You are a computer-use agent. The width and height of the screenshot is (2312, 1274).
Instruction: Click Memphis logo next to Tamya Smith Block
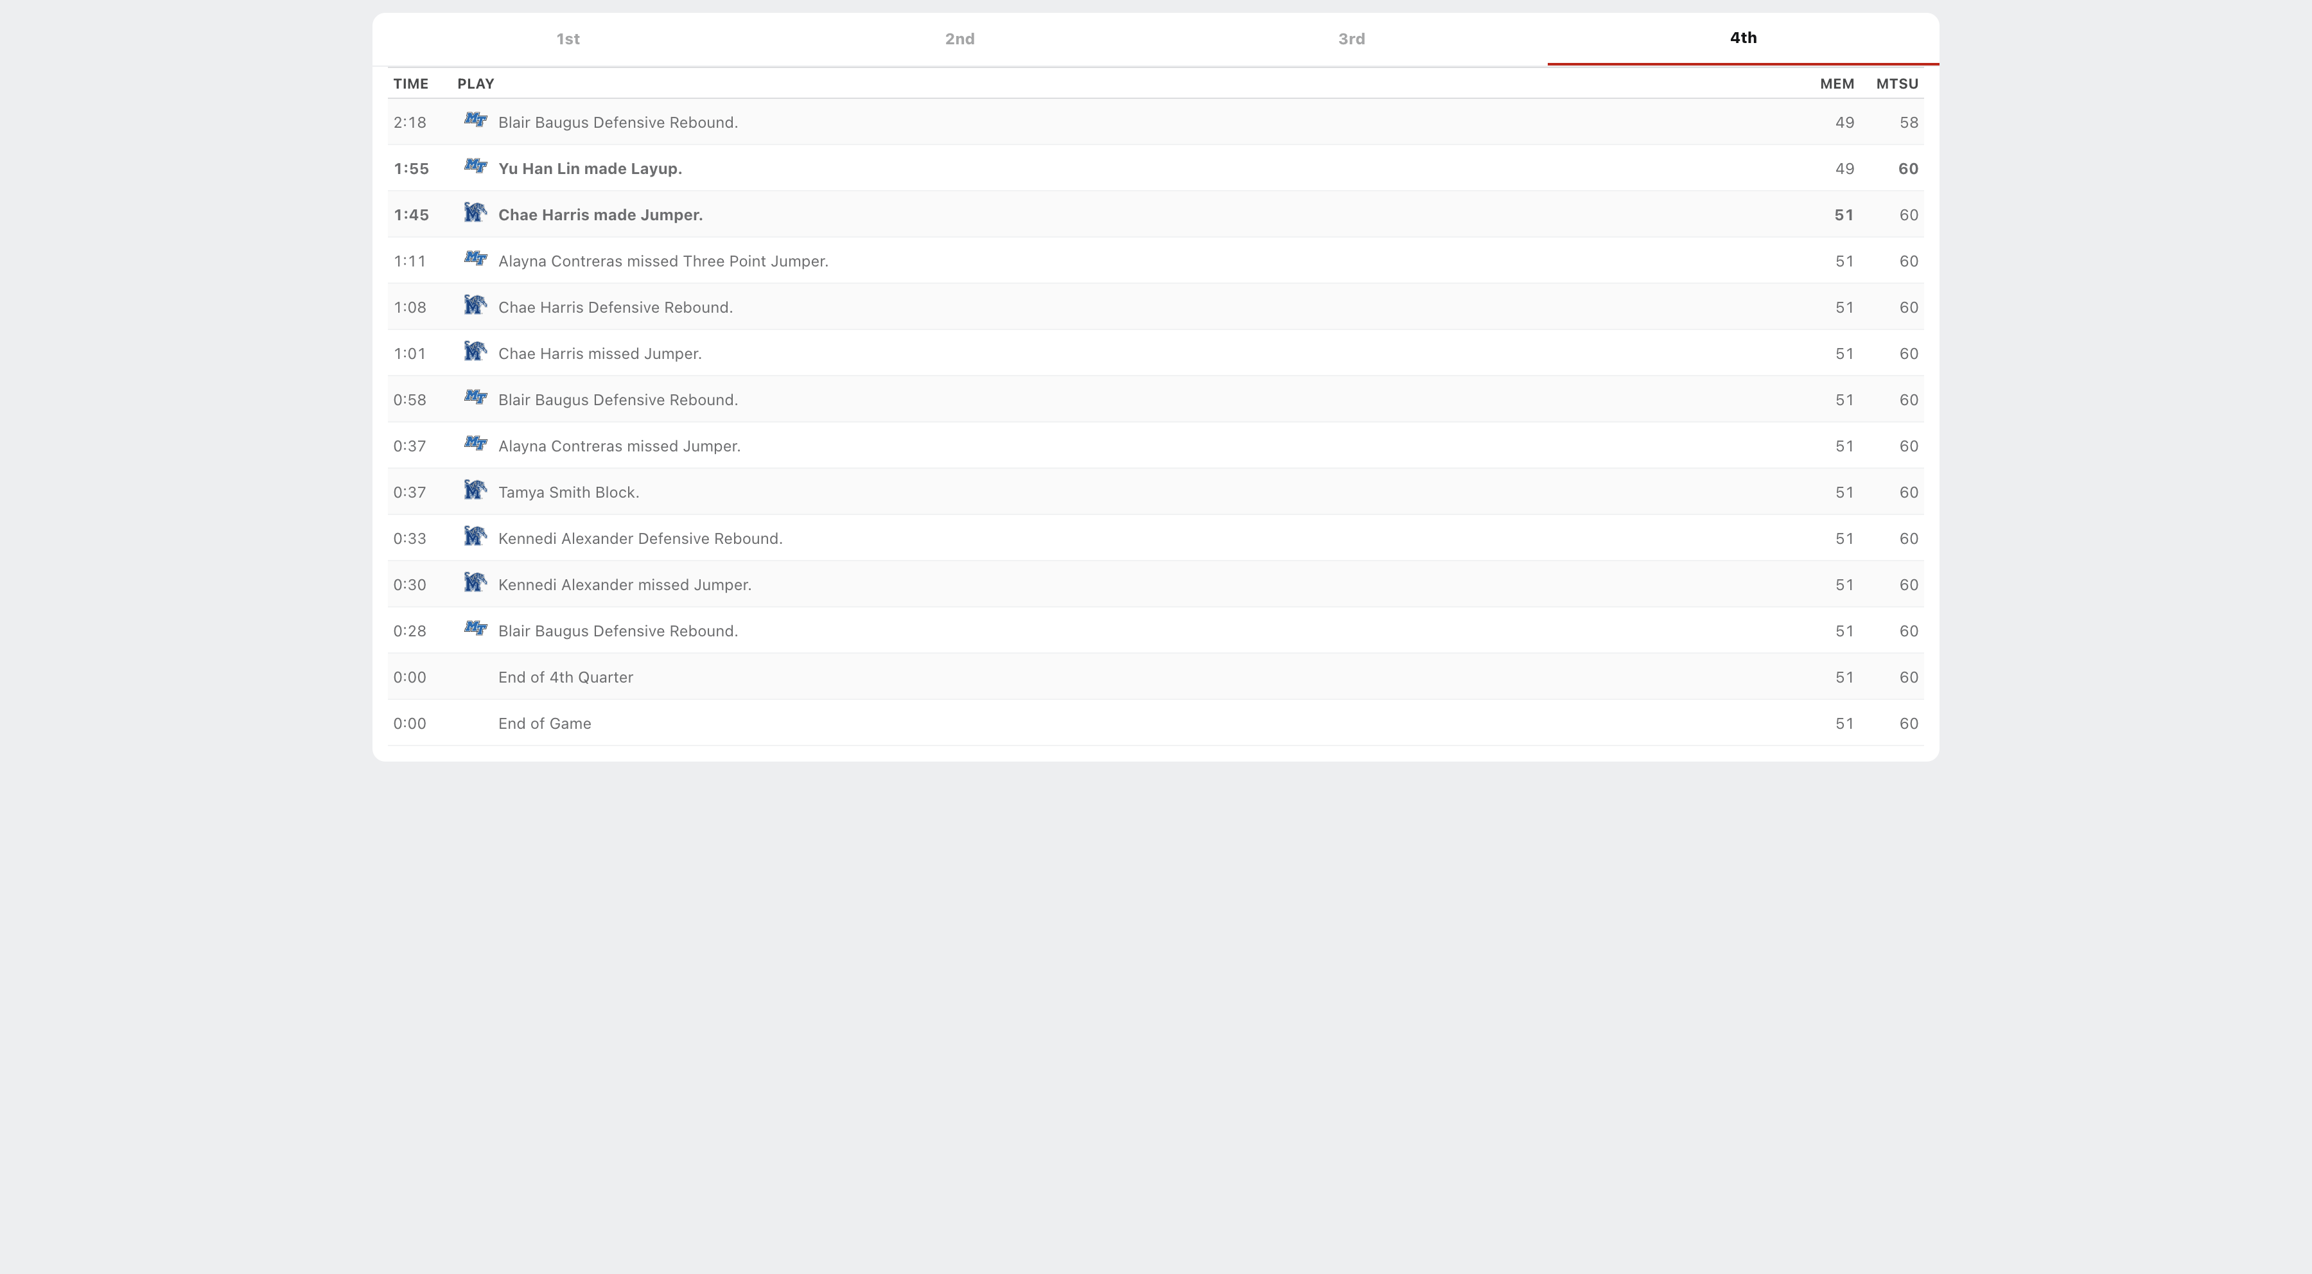click(x=475, y=491)
